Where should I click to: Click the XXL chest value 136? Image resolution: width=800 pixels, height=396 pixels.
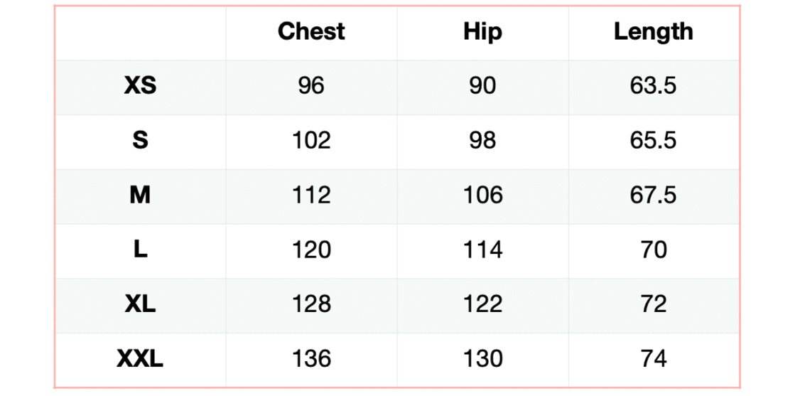click(311, 359)
